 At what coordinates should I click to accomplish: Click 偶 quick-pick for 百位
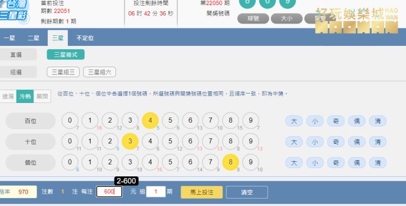tap(357, 121)
